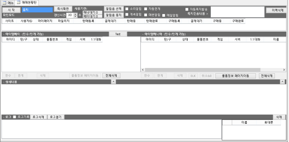
Task: Click the 이력삭제 history delete button
Action: point(276,10)
